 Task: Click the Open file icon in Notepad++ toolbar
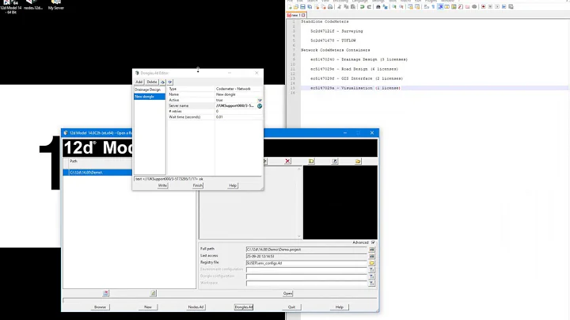pyautogui.click(x=296, y=7)
